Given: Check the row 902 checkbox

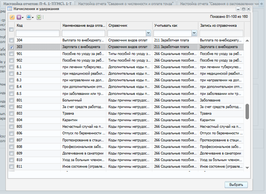Looking at the screenshot, I should 11,60.
